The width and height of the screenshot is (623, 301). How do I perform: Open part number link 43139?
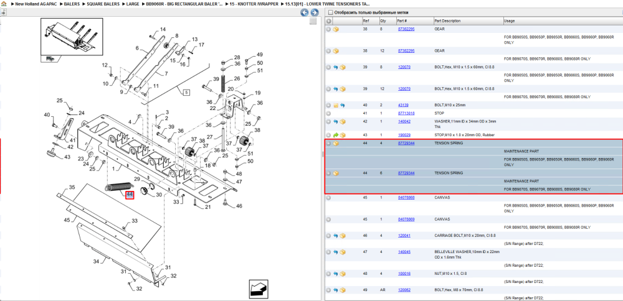click(x=403, y=106)
